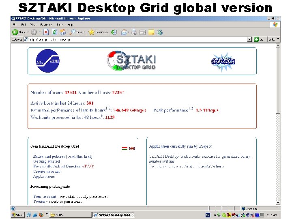
Task: Open the Search toolbar button
Action: point(77,32)
